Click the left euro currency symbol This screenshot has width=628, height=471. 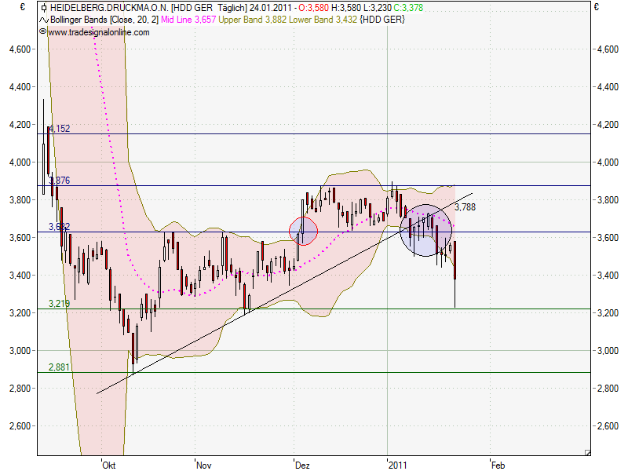coord(23,7)
